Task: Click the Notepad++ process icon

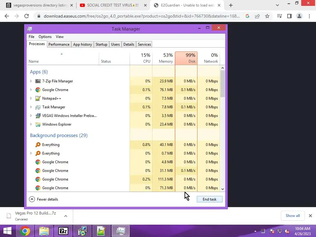Action: pos(38,98)
